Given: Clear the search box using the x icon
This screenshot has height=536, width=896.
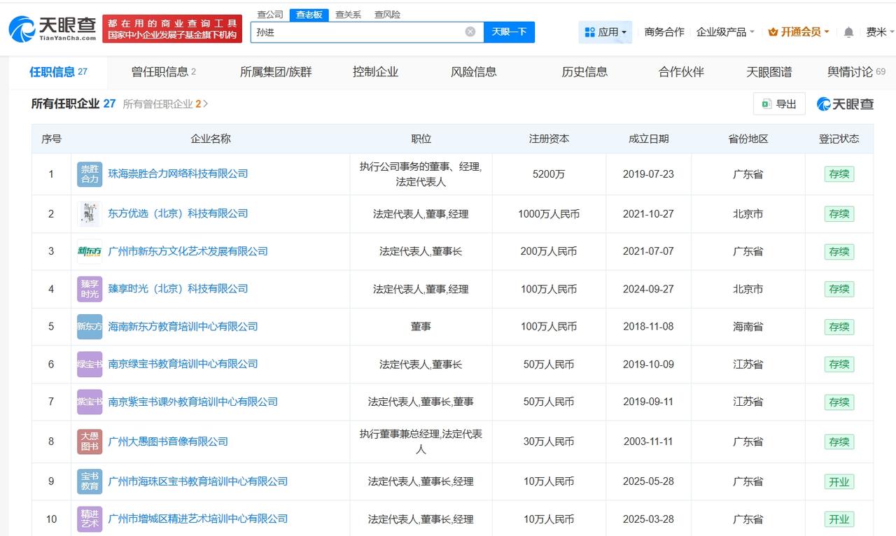Looking at the screenshot, I should point(470,31).
